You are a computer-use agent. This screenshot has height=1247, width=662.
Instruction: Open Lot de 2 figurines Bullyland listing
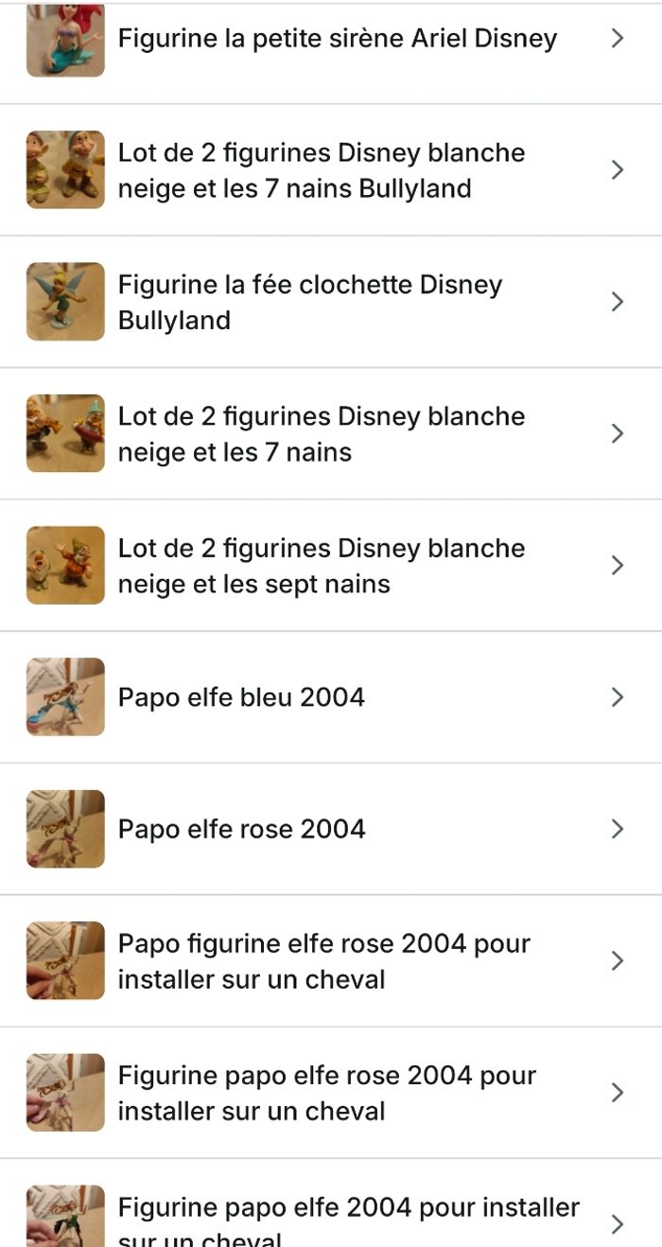point(321,170)
